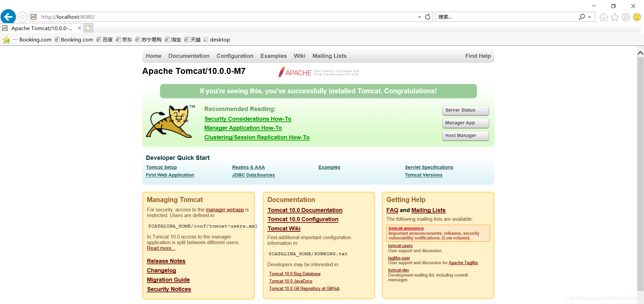Image resolution: width=644 pixels, height=304 pixels.
Task: Open Migration Guide link
Action: [x=168, y=280]
